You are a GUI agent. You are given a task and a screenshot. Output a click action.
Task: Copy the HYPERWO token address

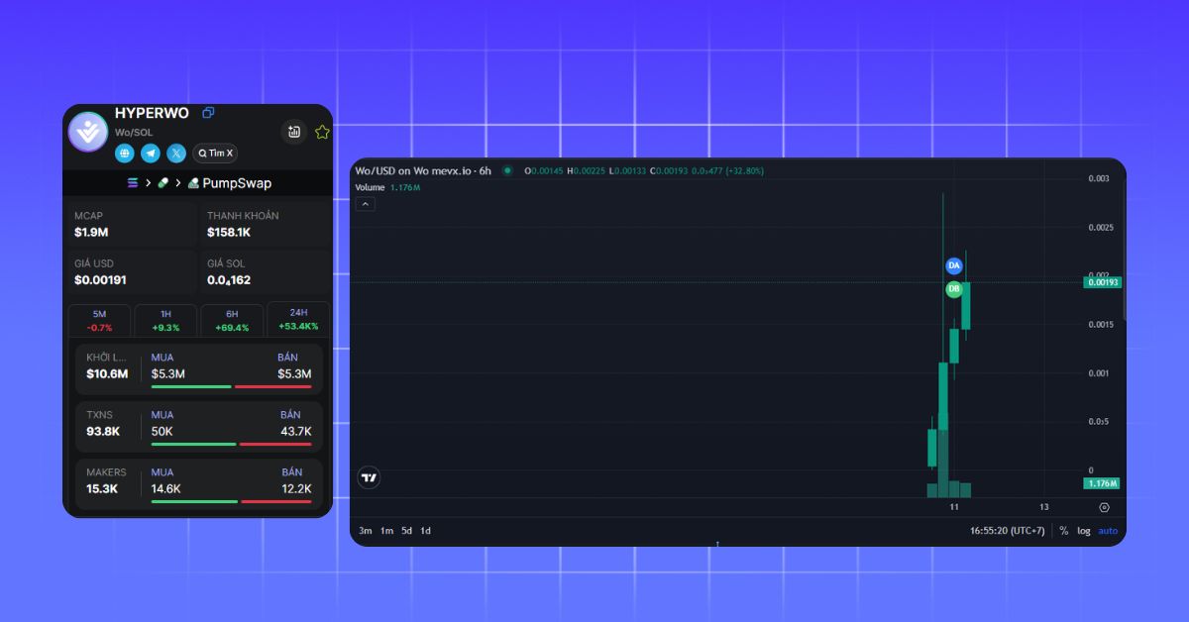(x=208, y=113)
